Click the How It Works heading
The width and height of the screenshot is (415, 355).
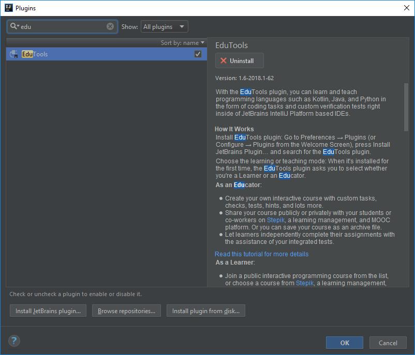point(234,129)
